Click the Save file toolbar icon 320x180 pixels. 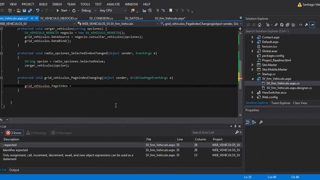point(24,10)
